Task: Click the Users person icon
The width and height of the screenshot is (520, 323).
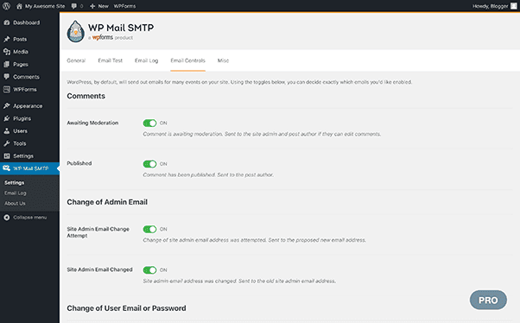Action: (7, 131)
